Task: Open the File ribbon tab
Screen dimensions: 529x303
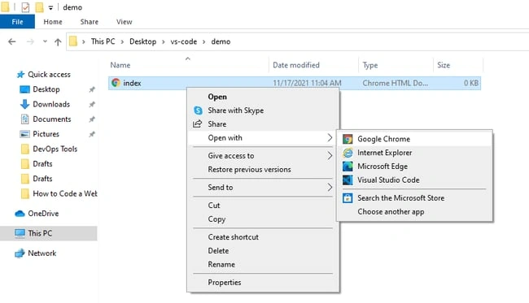Action: [17, 22]
